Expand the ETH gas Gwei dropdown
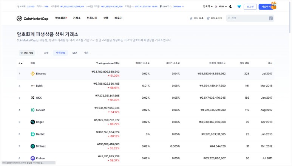The height and width of the screenshot is (166, 292). point(178,6)
